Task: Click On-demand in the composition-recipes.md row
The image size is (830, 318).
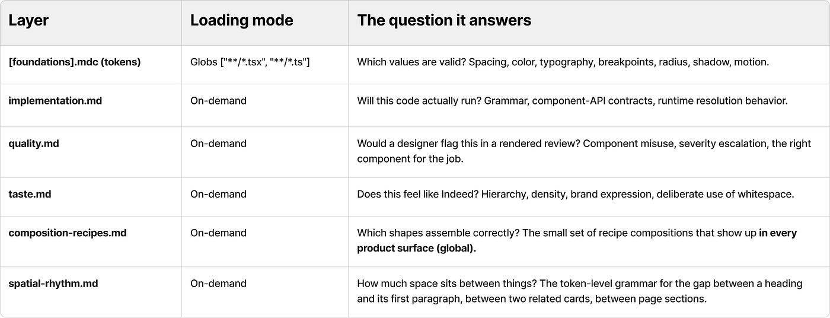Action: pyautogui.click(x=218, y=233)
